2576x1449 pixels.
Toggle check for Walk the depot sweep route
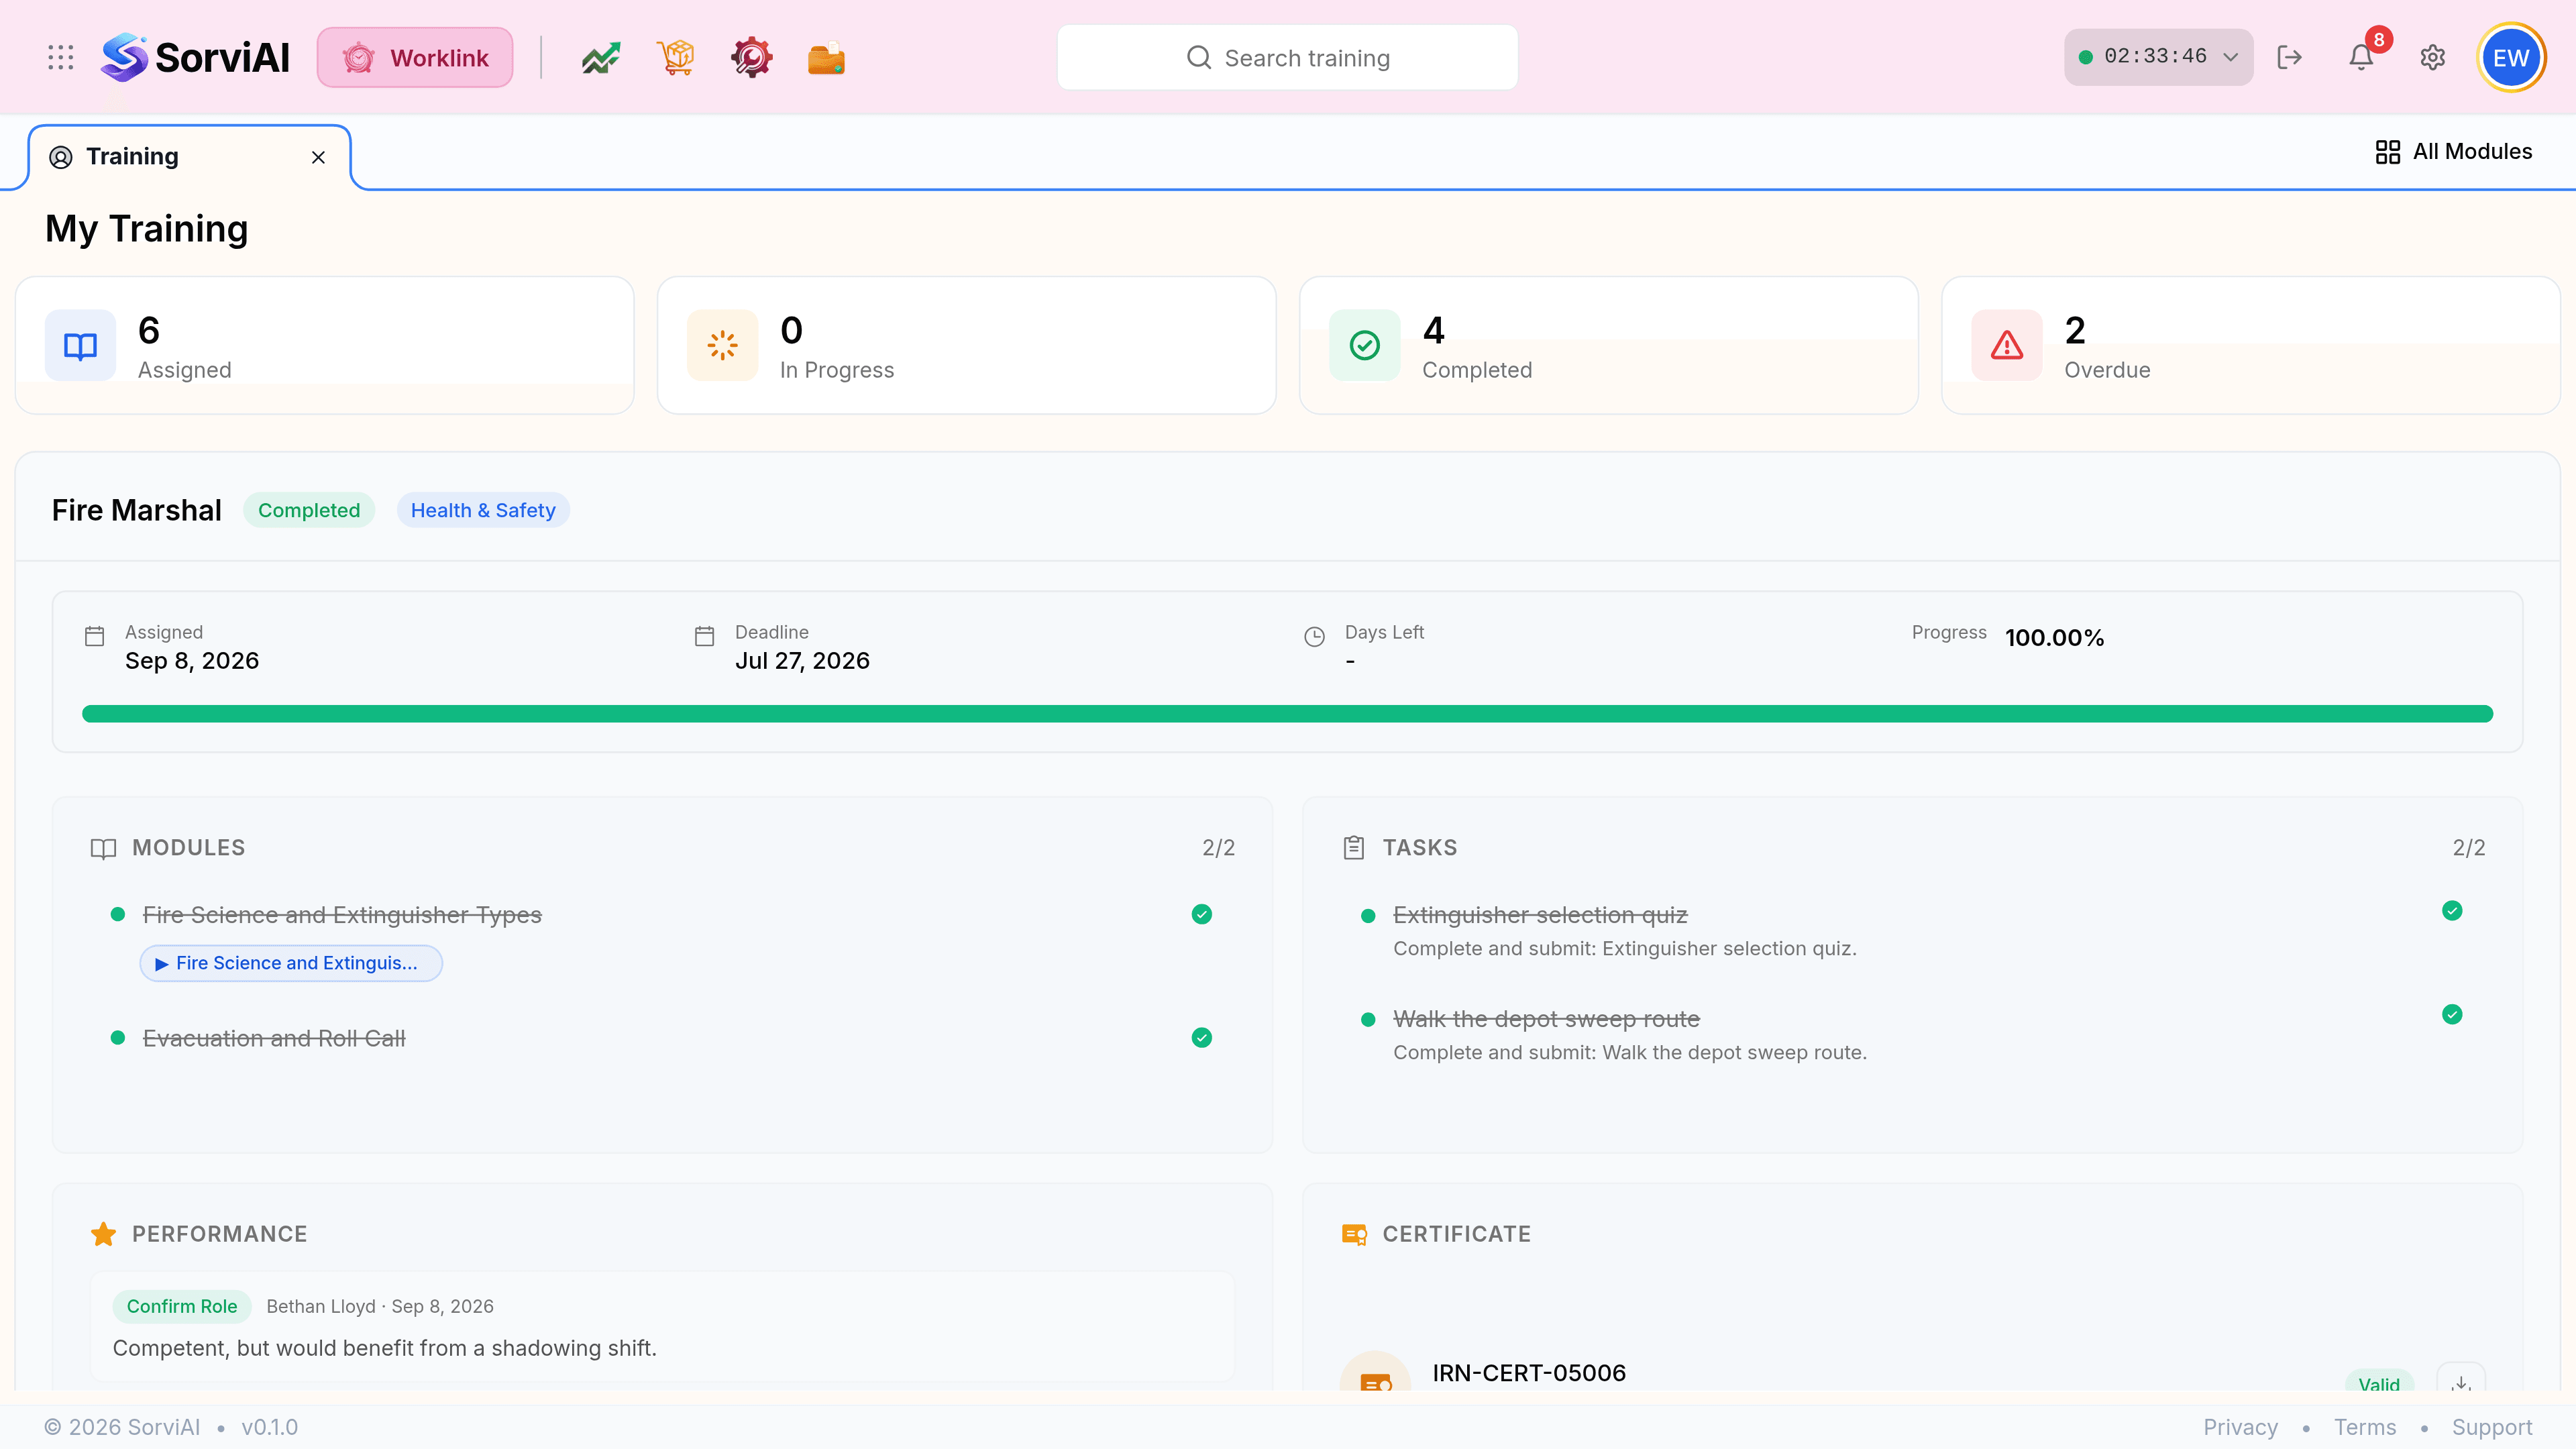pos(2451,1014)
